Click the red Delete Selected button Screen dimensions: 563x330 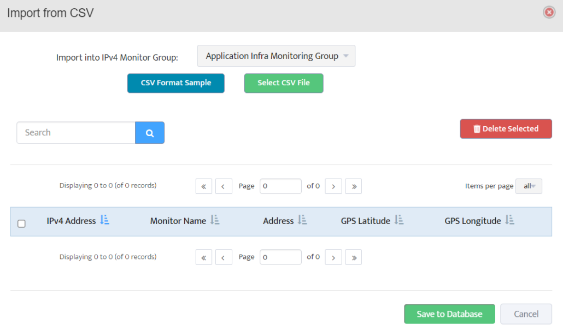point(506,129)
